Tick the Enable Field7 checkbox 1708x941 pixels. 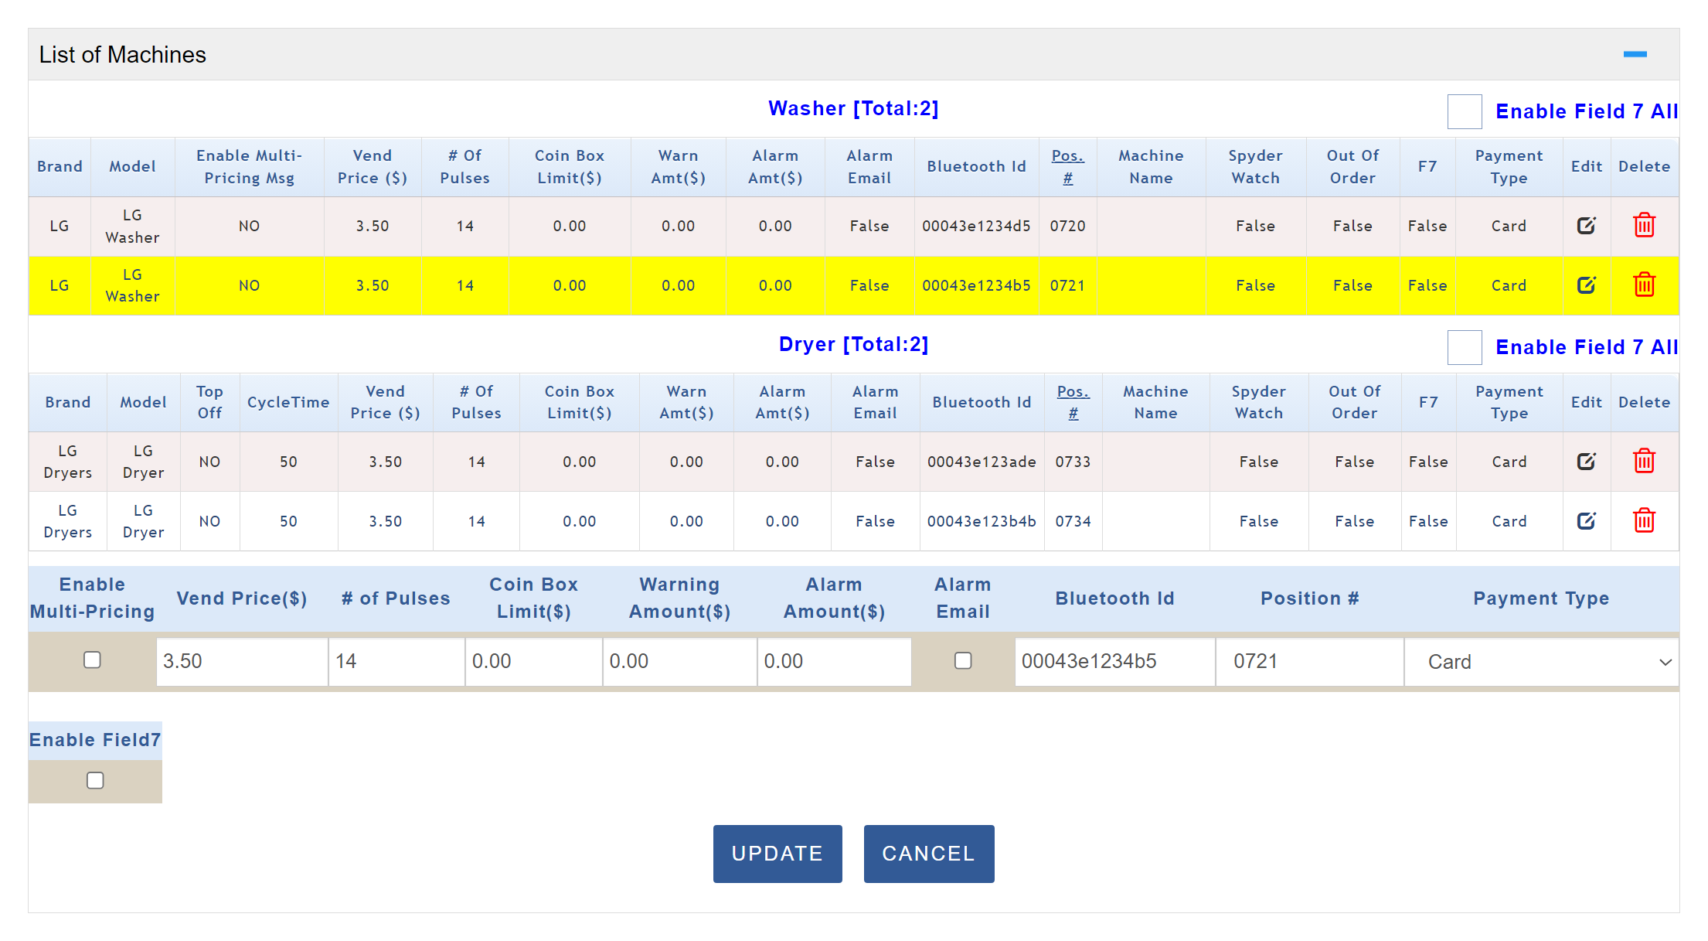tap(95, 781)
